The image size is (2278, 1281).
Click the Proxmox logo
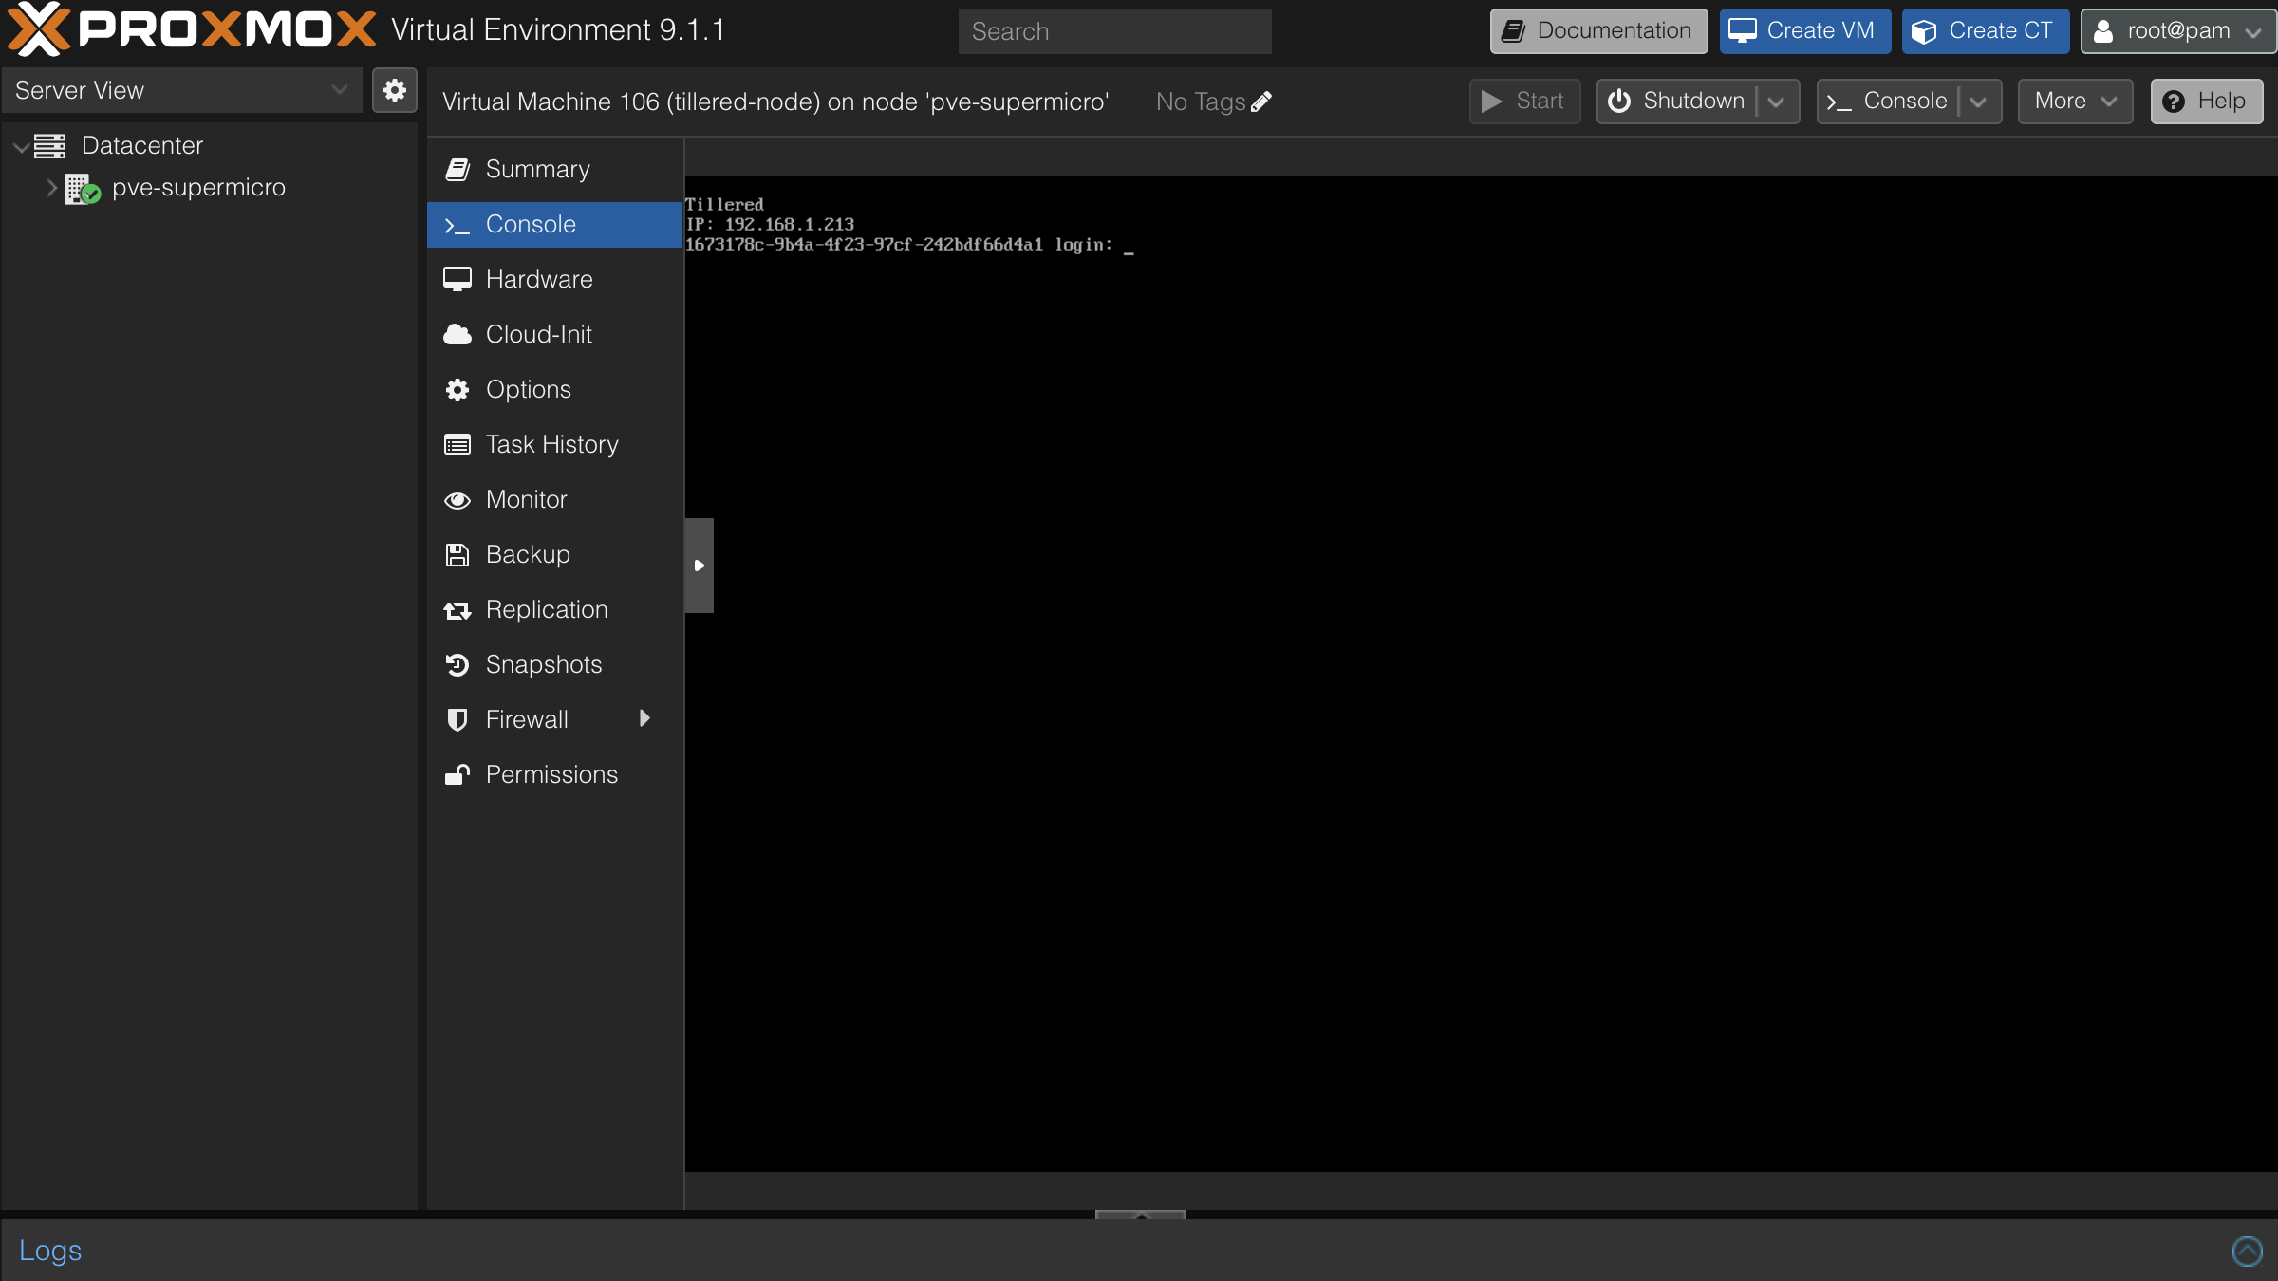coord(193,29)
